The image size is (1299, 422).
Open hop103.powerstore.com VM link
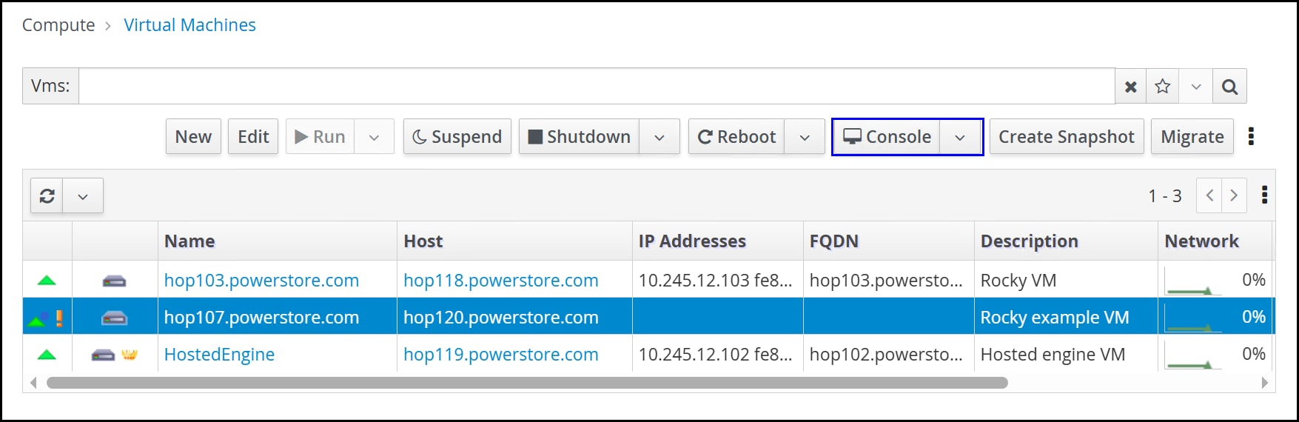pos(261,281)
